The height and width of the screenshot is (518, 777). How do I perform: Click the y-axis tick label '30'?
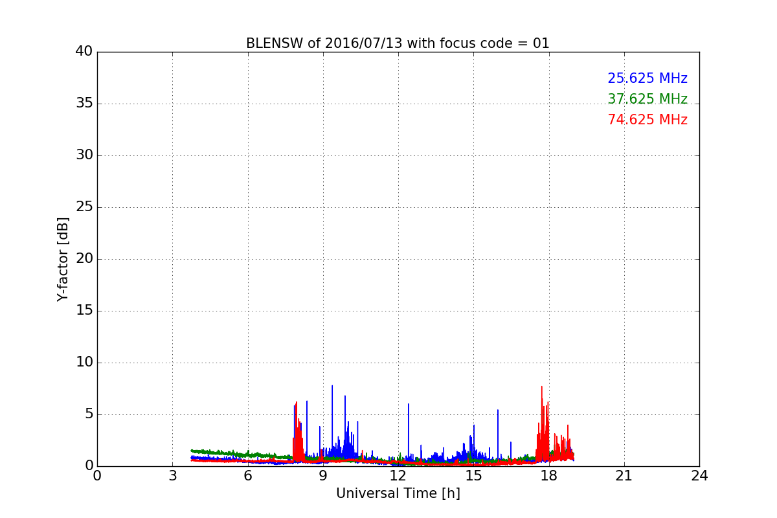coord(84,155)
